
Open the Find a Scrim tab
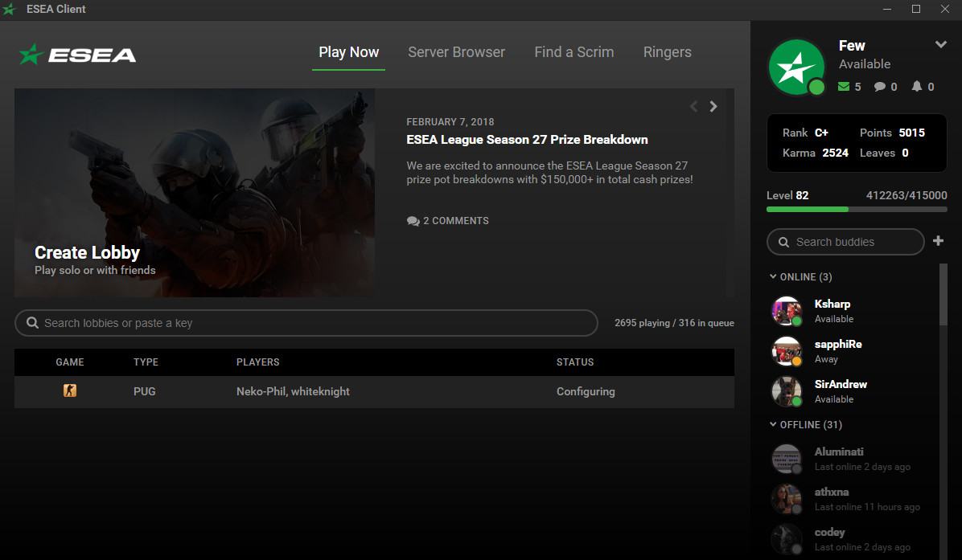click(x=573, y=52)
